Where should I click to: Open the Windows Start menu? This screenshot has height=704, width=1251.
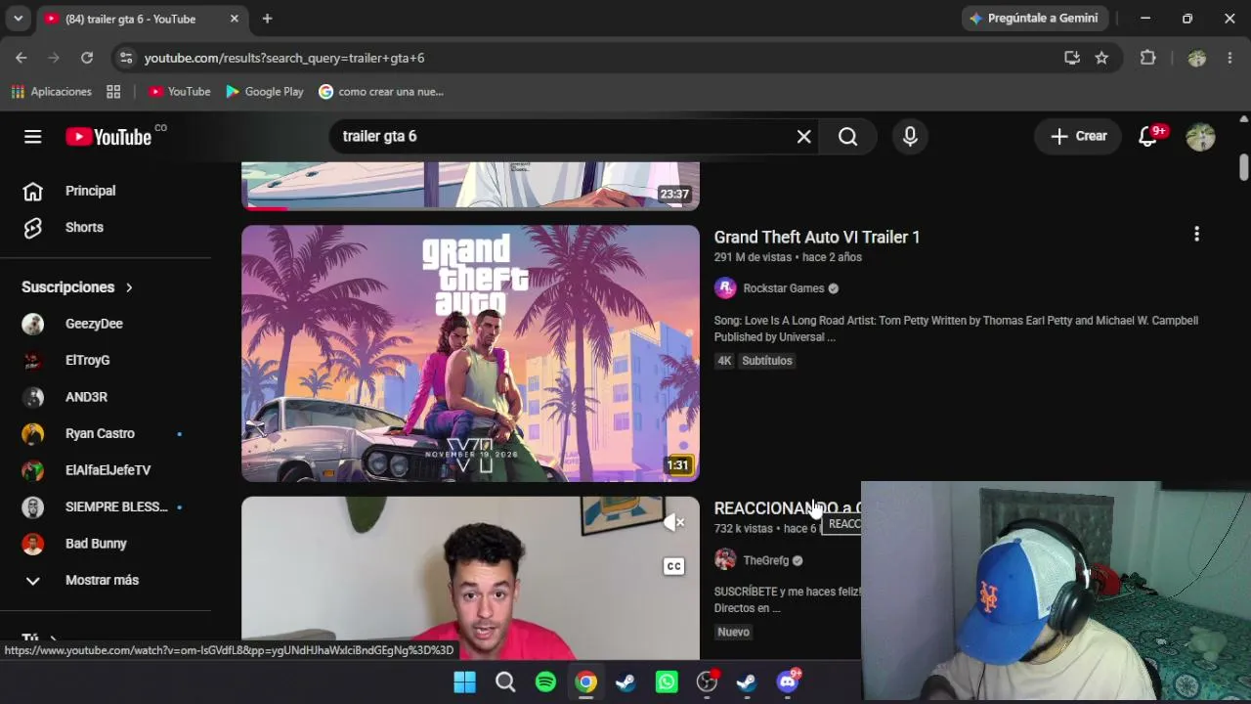(x=465, y=682)
